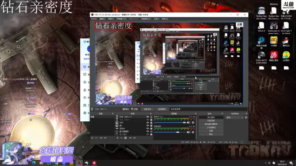Open PUBG BATTLEGROUNDS desktop shortcut
This screenshot has width=296, height=166.
(262, 58)
